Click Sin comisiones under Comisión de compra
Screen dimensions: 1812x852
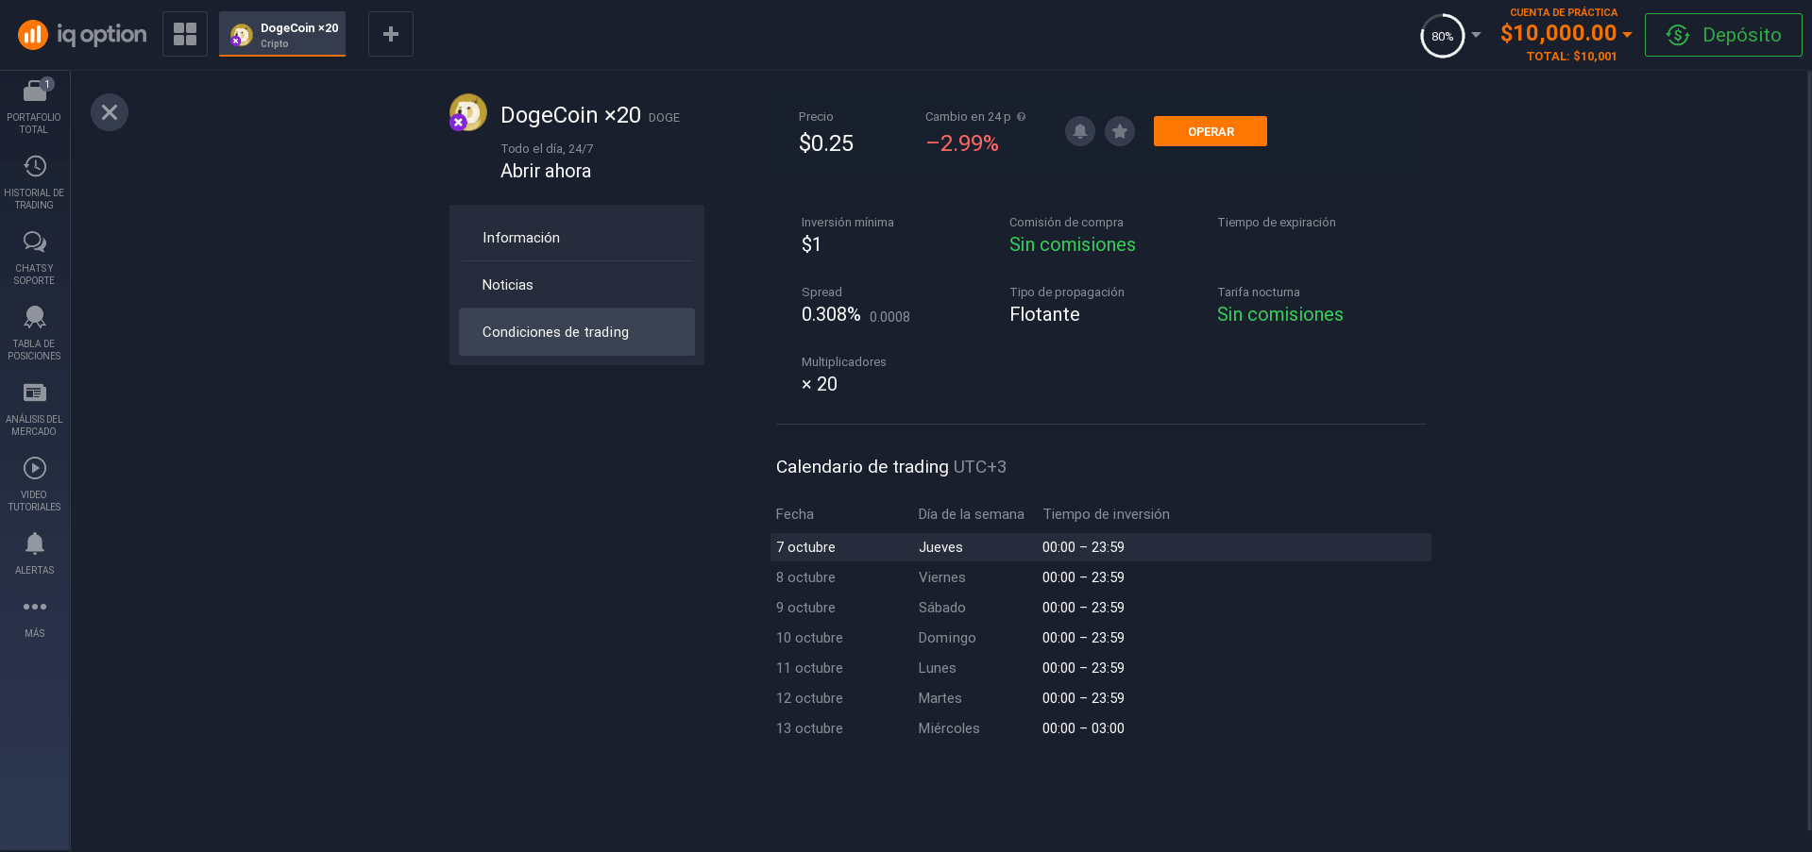(1073, 244)
